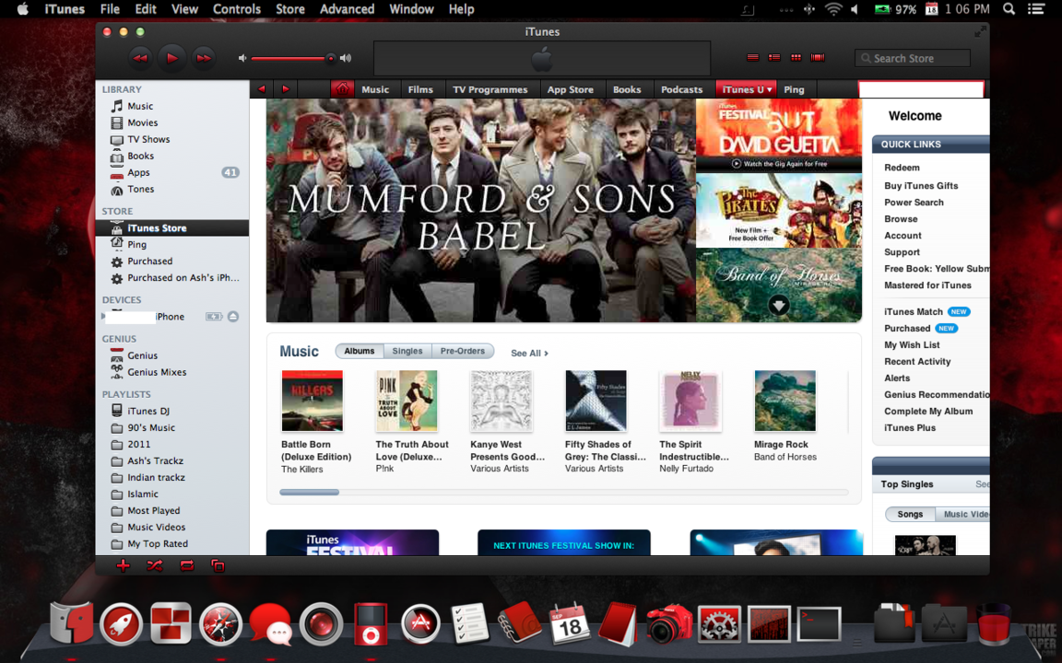Open My Wish List link
Screen dimensions: 1062x663
[912, 345]
